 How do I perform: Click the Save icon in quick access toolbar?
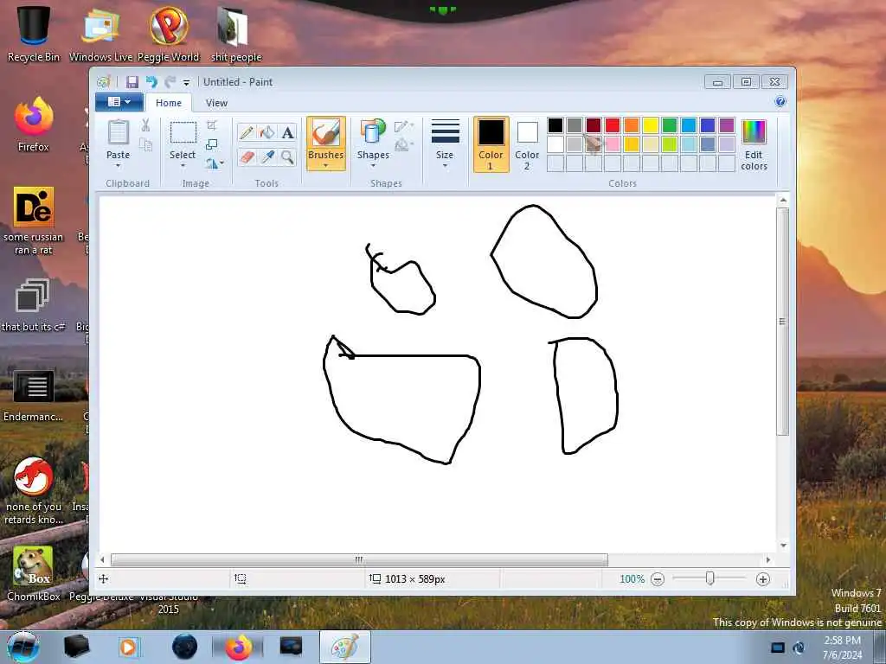pos(132,82)
